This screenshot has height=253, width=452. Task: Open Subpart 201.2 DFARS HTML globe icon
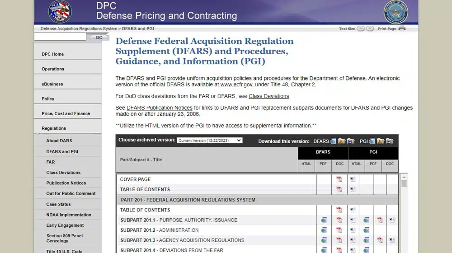[324, 230]
